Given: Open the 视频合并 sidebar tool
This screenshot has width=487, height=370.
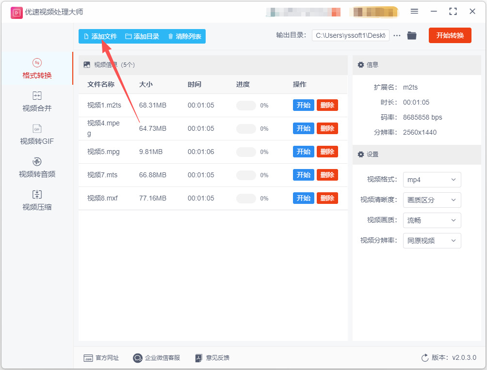Looking at the screenshot, I should [37, 101].
